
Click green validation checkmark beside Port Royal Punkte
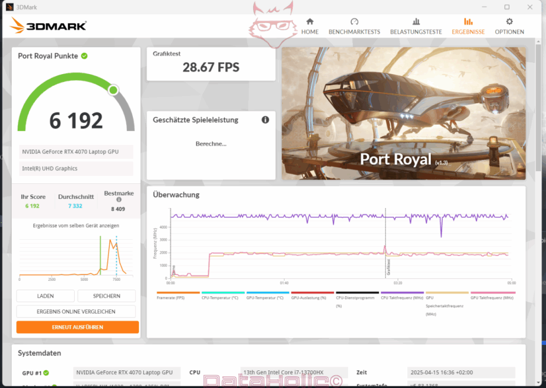coord(84,55)
